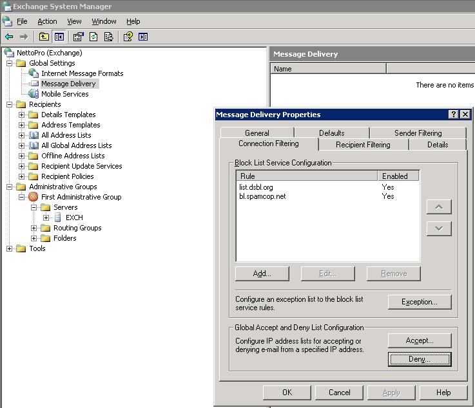Click the NettoPro (Exchange) root node icon
Screen dimensions: 475x408
[x=9, y=53]
